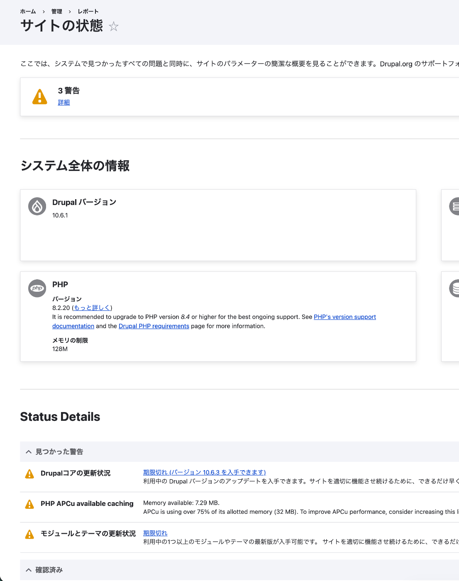Click the partially visible server icon card
The image size is (459, 581).
pyautogui.click(x=450, y=225)
